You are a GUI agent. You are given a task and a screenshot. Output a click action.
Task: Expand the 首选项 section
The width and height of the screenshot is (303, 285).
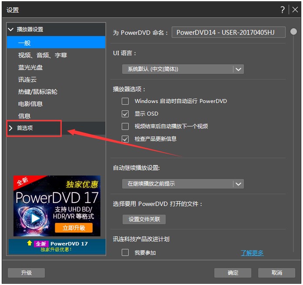tap(10, 128)
